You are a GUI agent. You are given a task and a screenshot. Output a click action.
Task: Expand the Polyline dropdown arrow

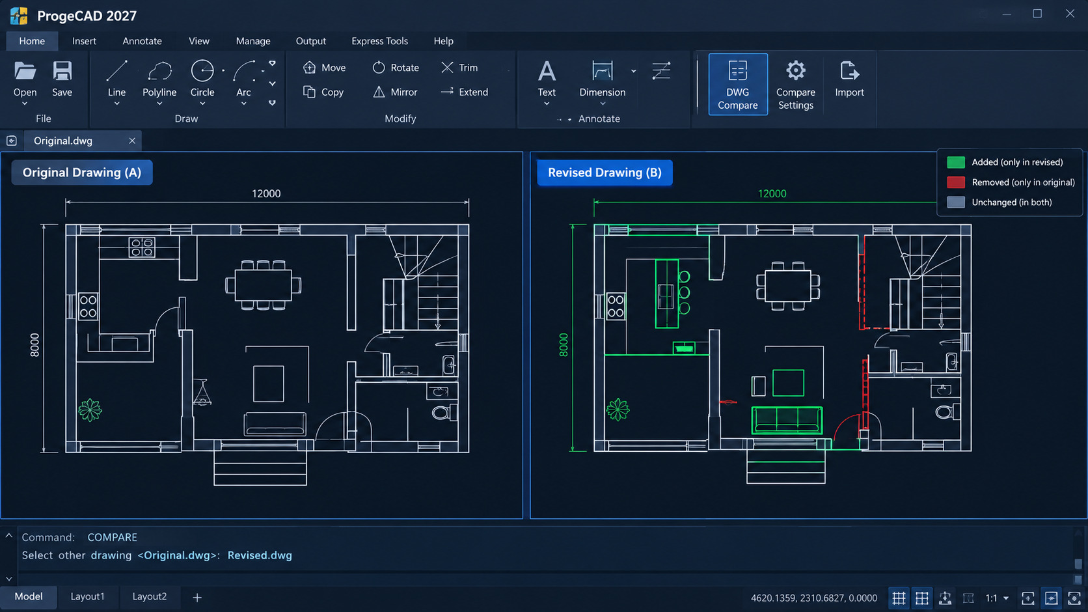(x=159, y=104)
